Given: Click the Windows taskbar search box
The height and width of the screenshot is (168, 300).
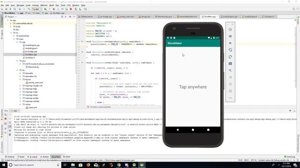Looking at the screenshot, I should 34,165.
